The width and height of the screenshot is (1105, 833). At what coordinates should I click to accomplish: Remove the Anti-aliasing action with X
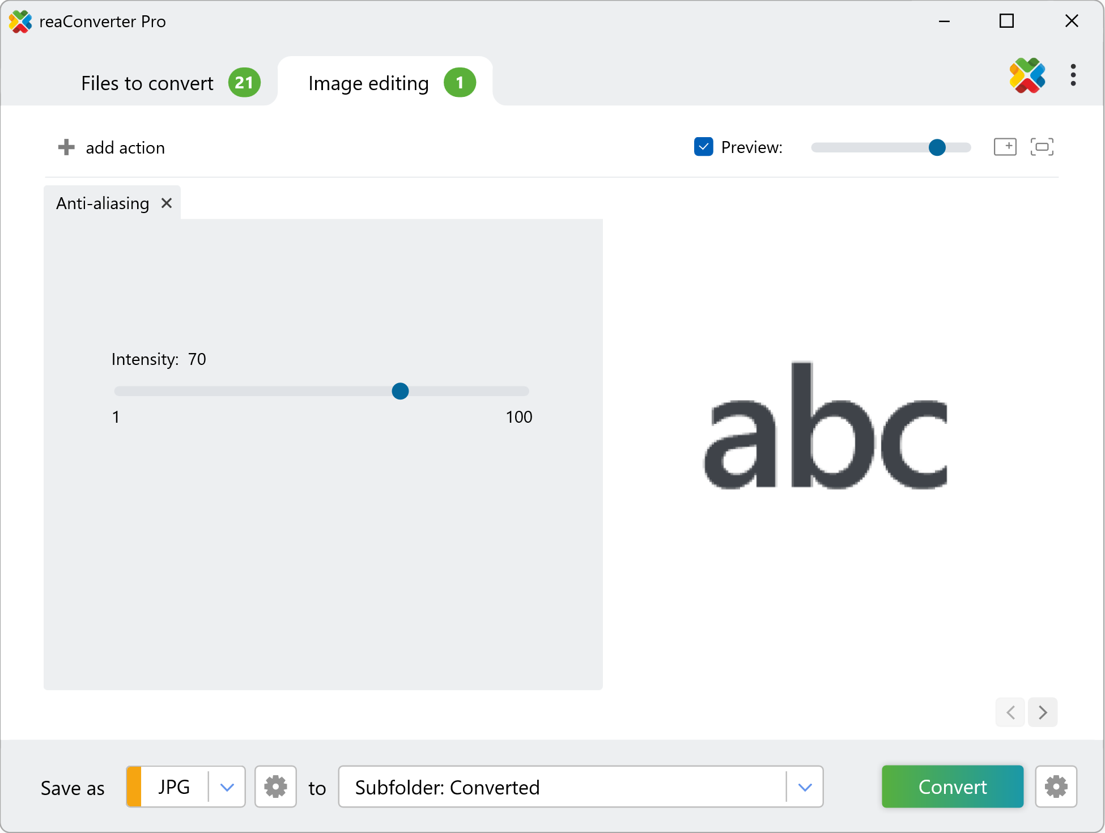166,203
